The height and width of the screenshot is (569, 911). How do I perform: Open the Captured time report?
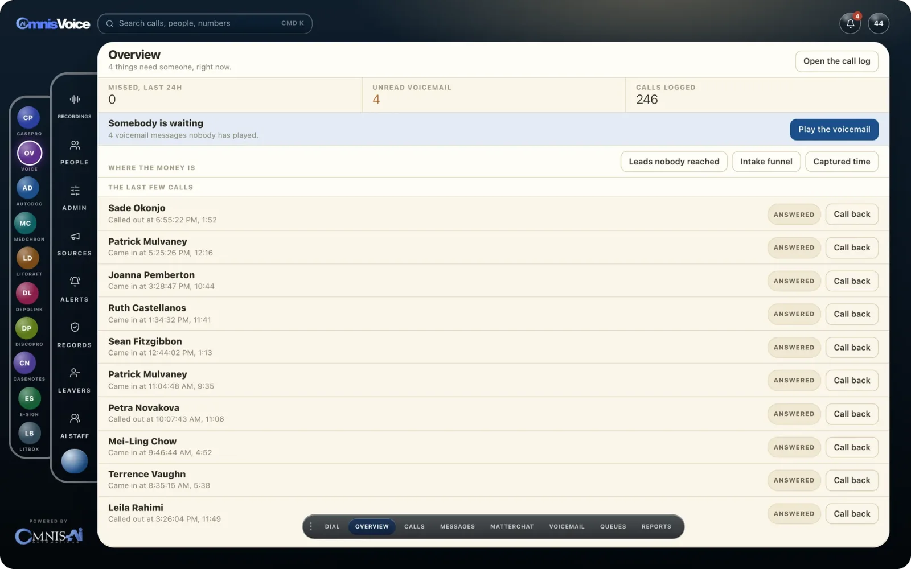(x=842, y=162)
